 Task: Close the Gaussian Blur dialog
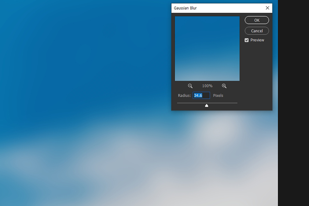click(x=267, y=8)
